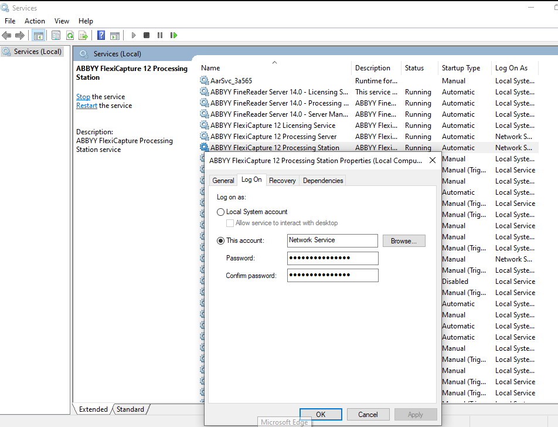558x427 pixels.
Task: Click the search-gear icon in Services (Local) header
Action: pos(84,54)
